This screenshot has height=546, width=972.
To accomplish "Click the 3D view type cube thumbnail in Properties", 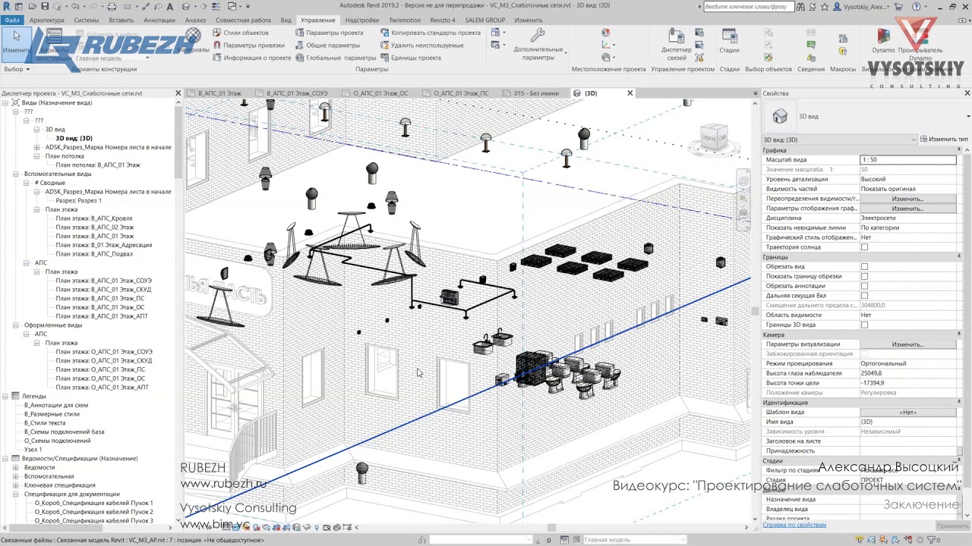I will tap(780, 117).
